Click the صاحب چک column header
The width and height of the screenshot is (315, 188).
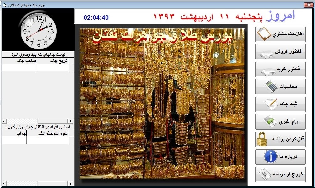tap(19, 61)
